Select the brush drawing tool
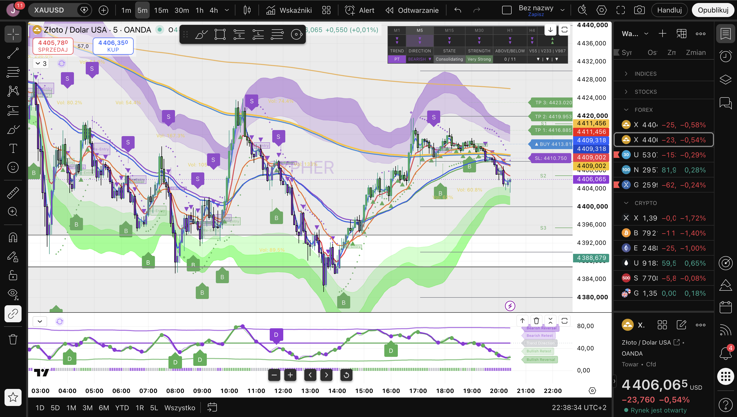Viewport: 737px width, 417px height. [13, 130]
